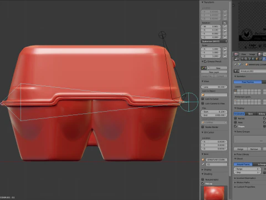Click the lock icon beside Scale Z

pyautogui.click(x=225, y=56)
